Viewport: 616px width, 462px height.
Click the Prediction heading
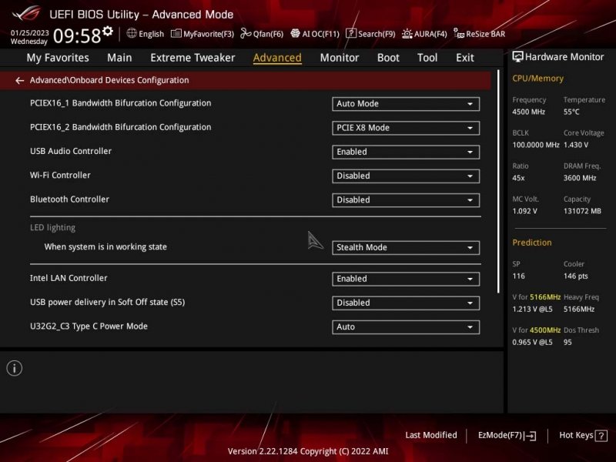[x=531, y=243]
